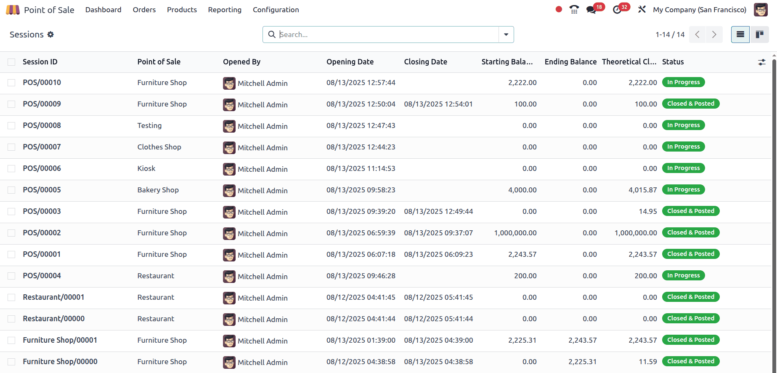This screenshot has height=373, width=777.
Task: Open the VoIP phone icon
Action: click(x=574, y=9)
